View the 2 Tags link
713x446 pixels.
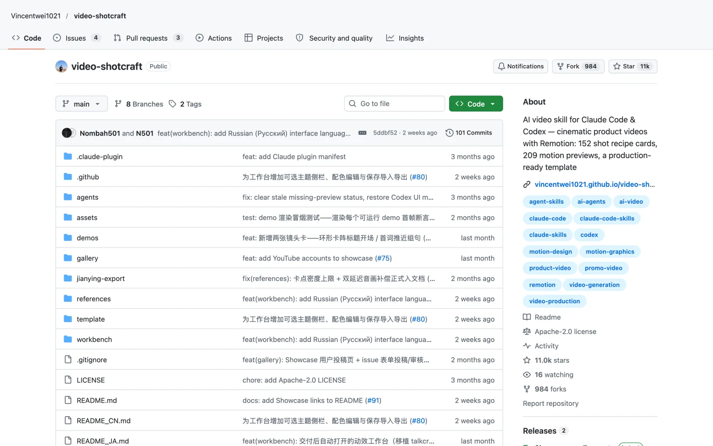(x=185, y=104)
